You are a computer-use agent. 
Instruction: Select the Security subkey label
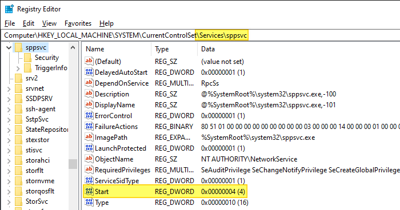pyautogui.click(x=47, y=58)
